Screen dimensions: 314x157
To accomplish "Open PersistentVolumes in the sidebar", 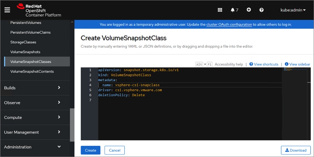I will pyautogui.click(x=26, y=23).
